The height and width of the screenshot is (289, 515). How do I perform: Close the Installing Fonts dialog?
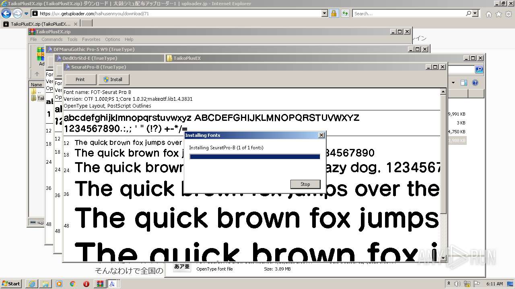pos(321,135)
